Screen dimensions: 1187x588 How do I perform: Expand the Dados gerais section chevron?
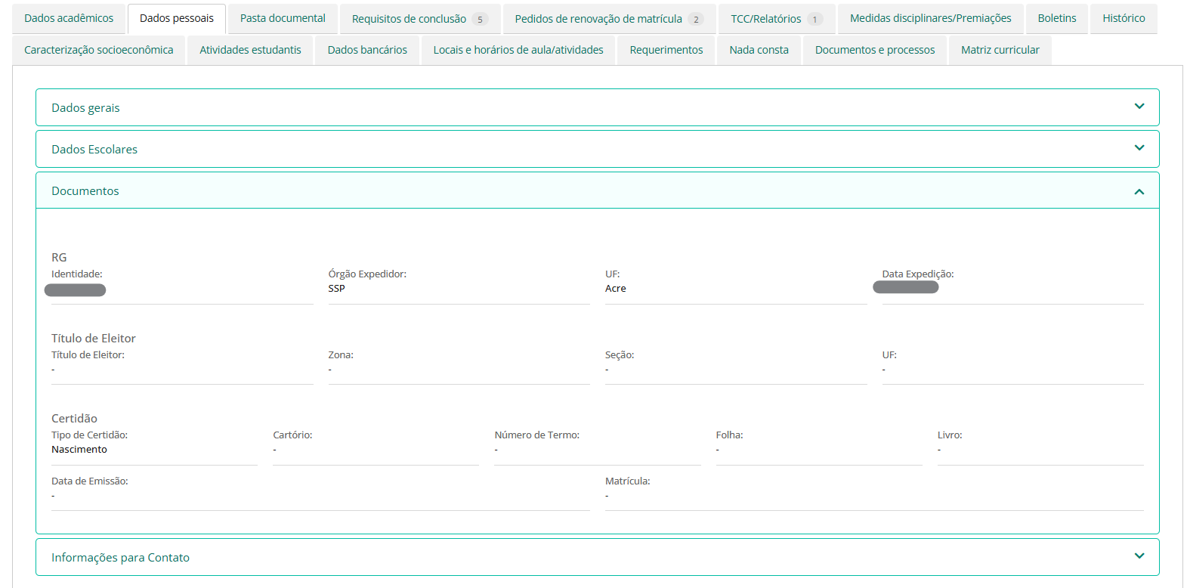click(1139, 107)
